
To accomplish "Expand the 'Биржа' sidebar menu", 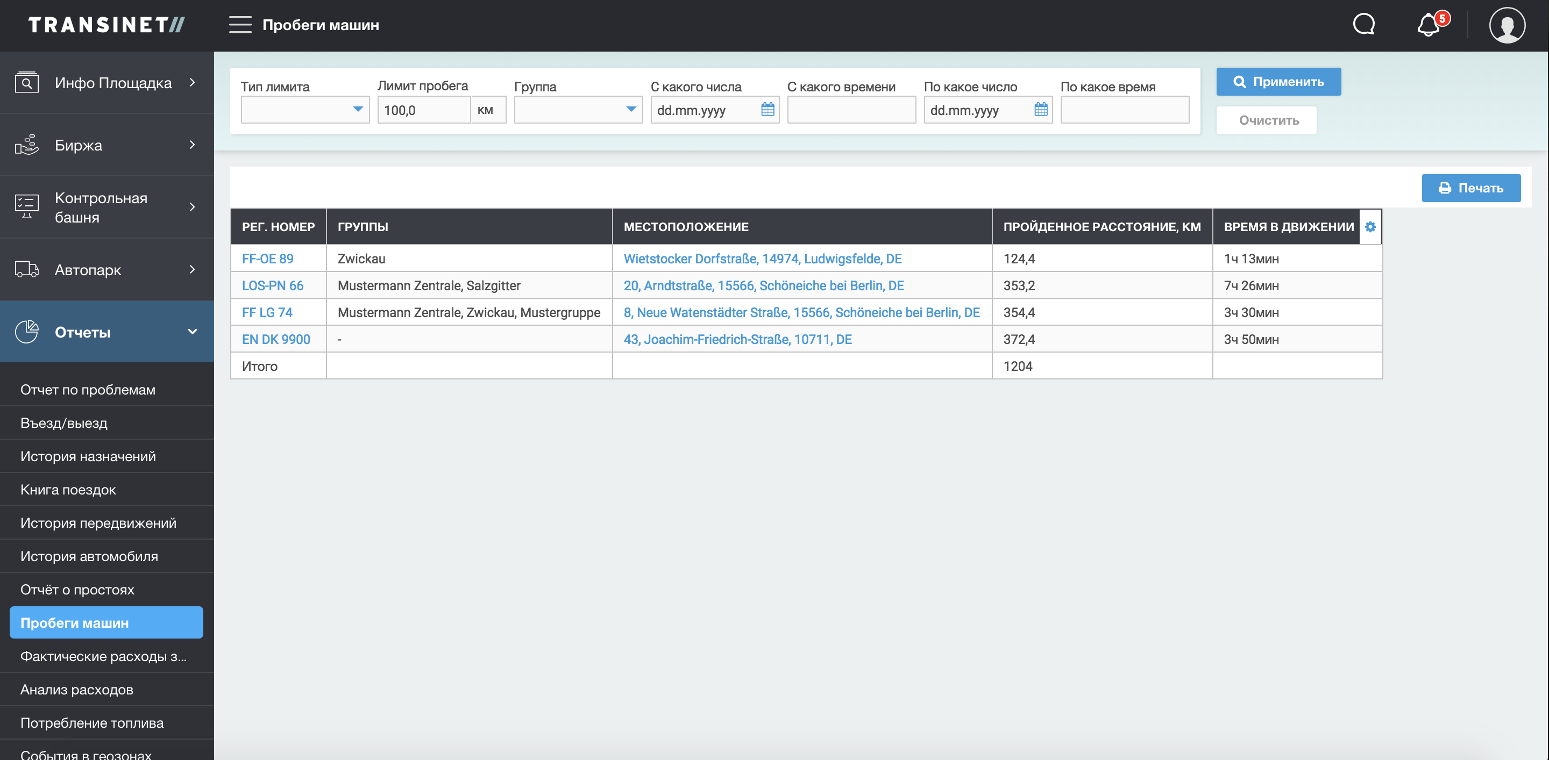I will (107, 145).
